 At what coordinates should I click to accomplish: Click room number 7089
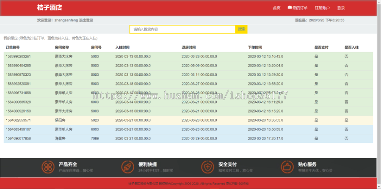[x=95, y=138]
